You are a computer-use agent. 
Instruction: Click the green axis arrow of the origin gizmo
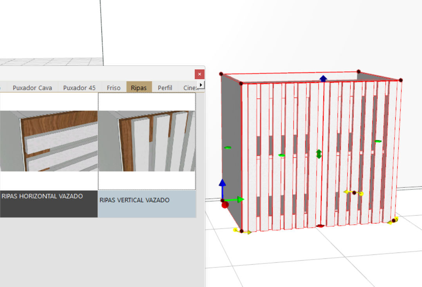237,200
